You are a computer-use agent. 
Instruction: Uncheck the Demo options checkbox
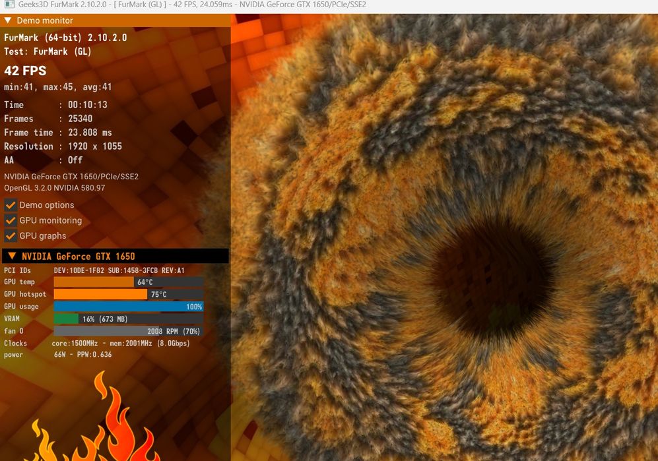(11, 205)
